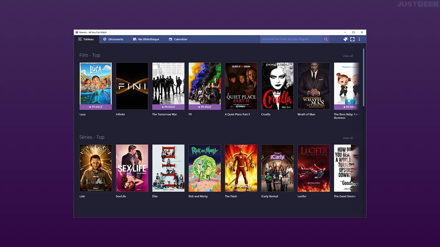Click the 'Séries - Top' section heading

[92, 137]
